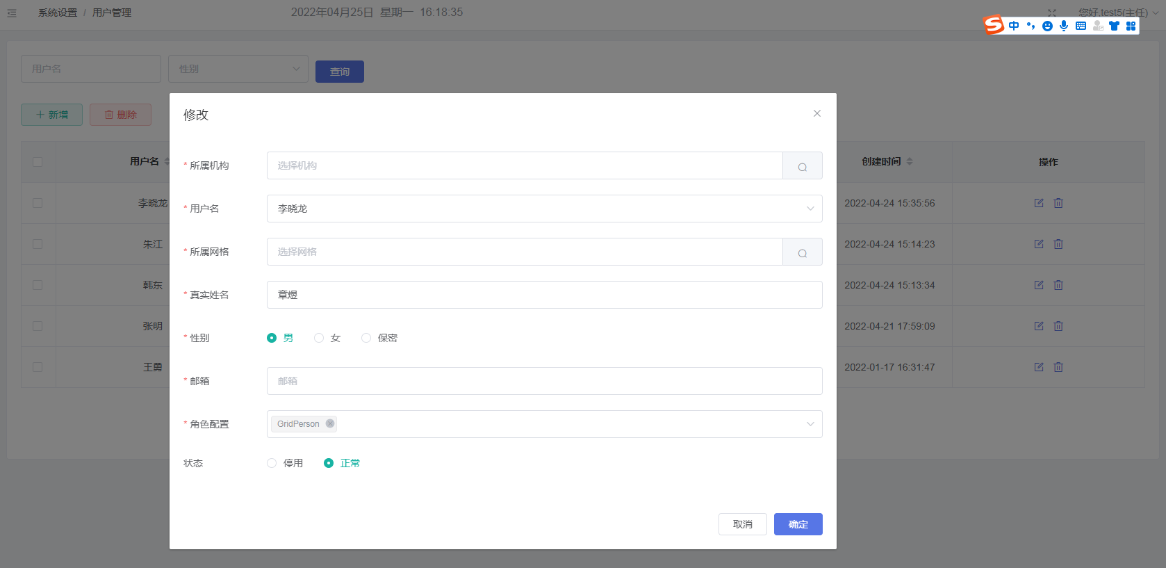The height and width of the screenshot is (568, 1166).
Task: Search icon beside 所属网格 field
Action: point(803,252)
